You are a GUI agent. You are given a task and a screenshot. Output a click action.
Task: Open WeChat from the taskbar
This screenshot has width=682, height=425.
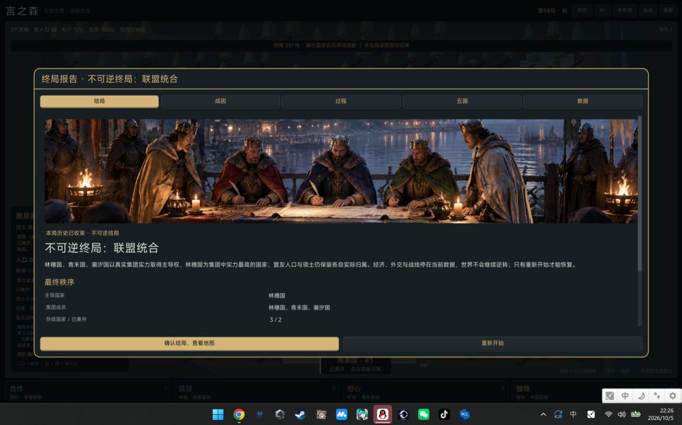point(424,414)
